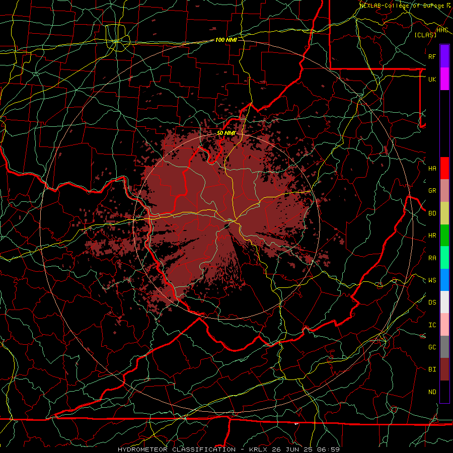Click the 50 NMI range ring label
This screenshot has height=453, width=453.
pos(226,133)
